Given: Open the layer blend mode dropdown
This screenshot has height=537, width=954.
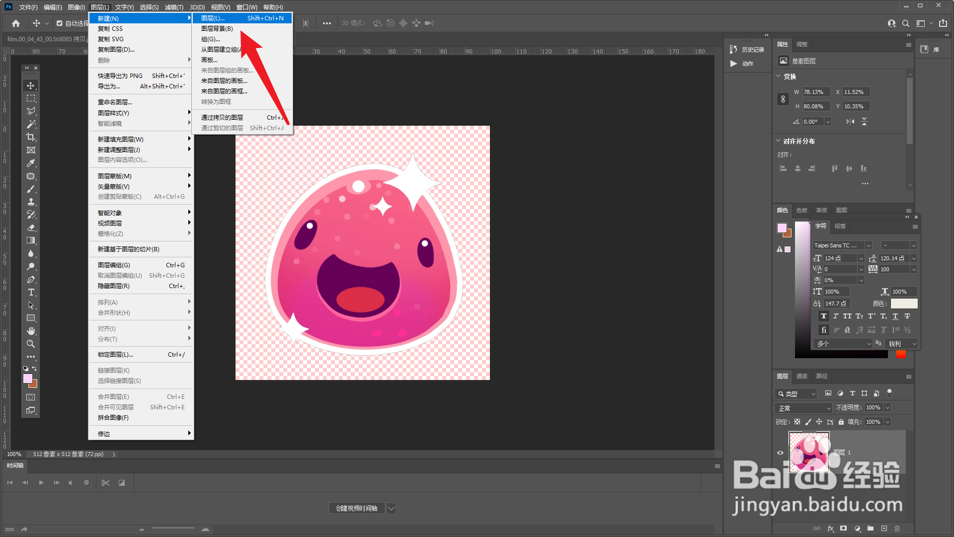Looking at the screenshot, I should point(803,408).
